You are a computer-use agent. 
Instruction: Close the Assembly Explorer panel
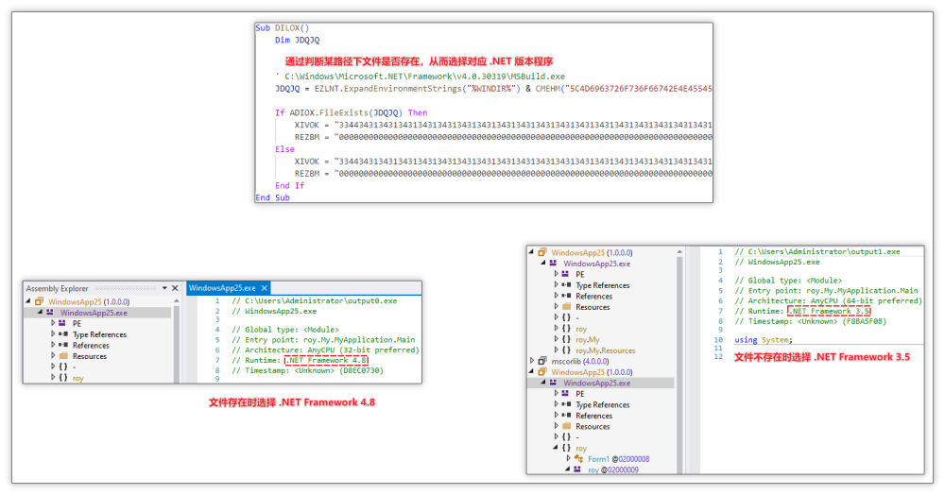click(174, 288)
